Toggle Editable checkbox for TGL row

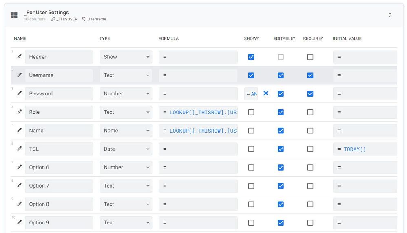281,149
